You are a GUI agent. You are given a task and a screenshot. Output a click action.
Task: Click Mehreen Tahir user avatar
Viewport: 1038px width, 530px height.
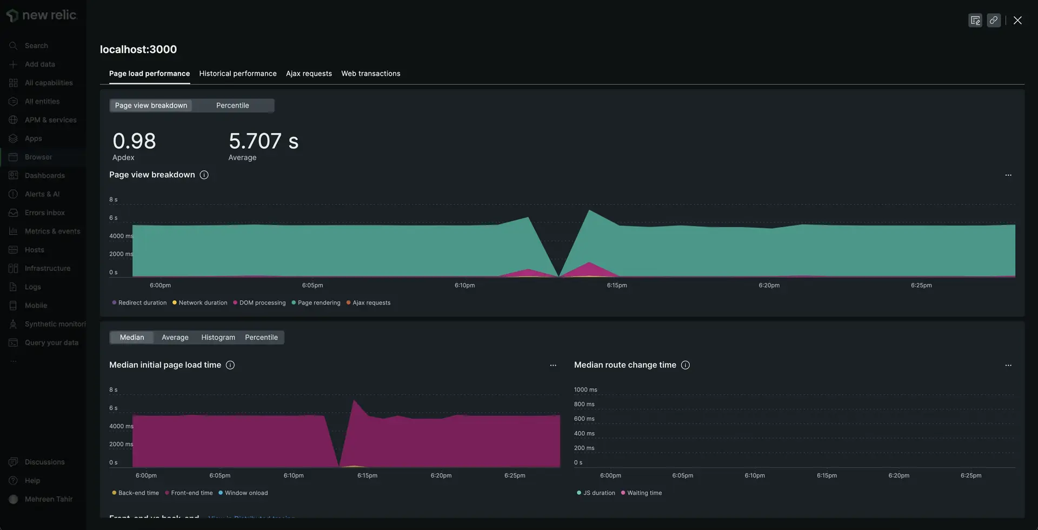coord(14,499)
